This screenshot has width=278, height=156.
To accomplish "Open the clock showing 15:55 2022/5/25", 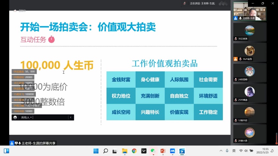I will coord(265,151).
